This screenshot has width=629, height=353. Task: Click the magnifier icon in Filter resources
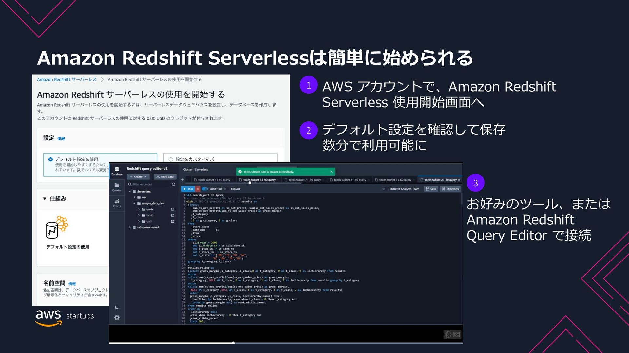[130, 184]
